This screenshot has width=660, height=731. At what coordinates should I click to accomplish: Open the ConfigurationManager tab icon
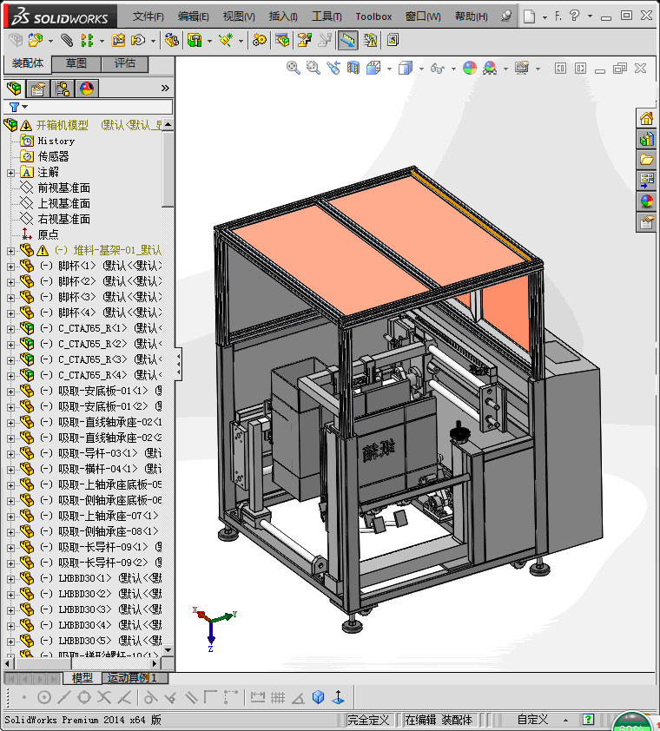62,88
